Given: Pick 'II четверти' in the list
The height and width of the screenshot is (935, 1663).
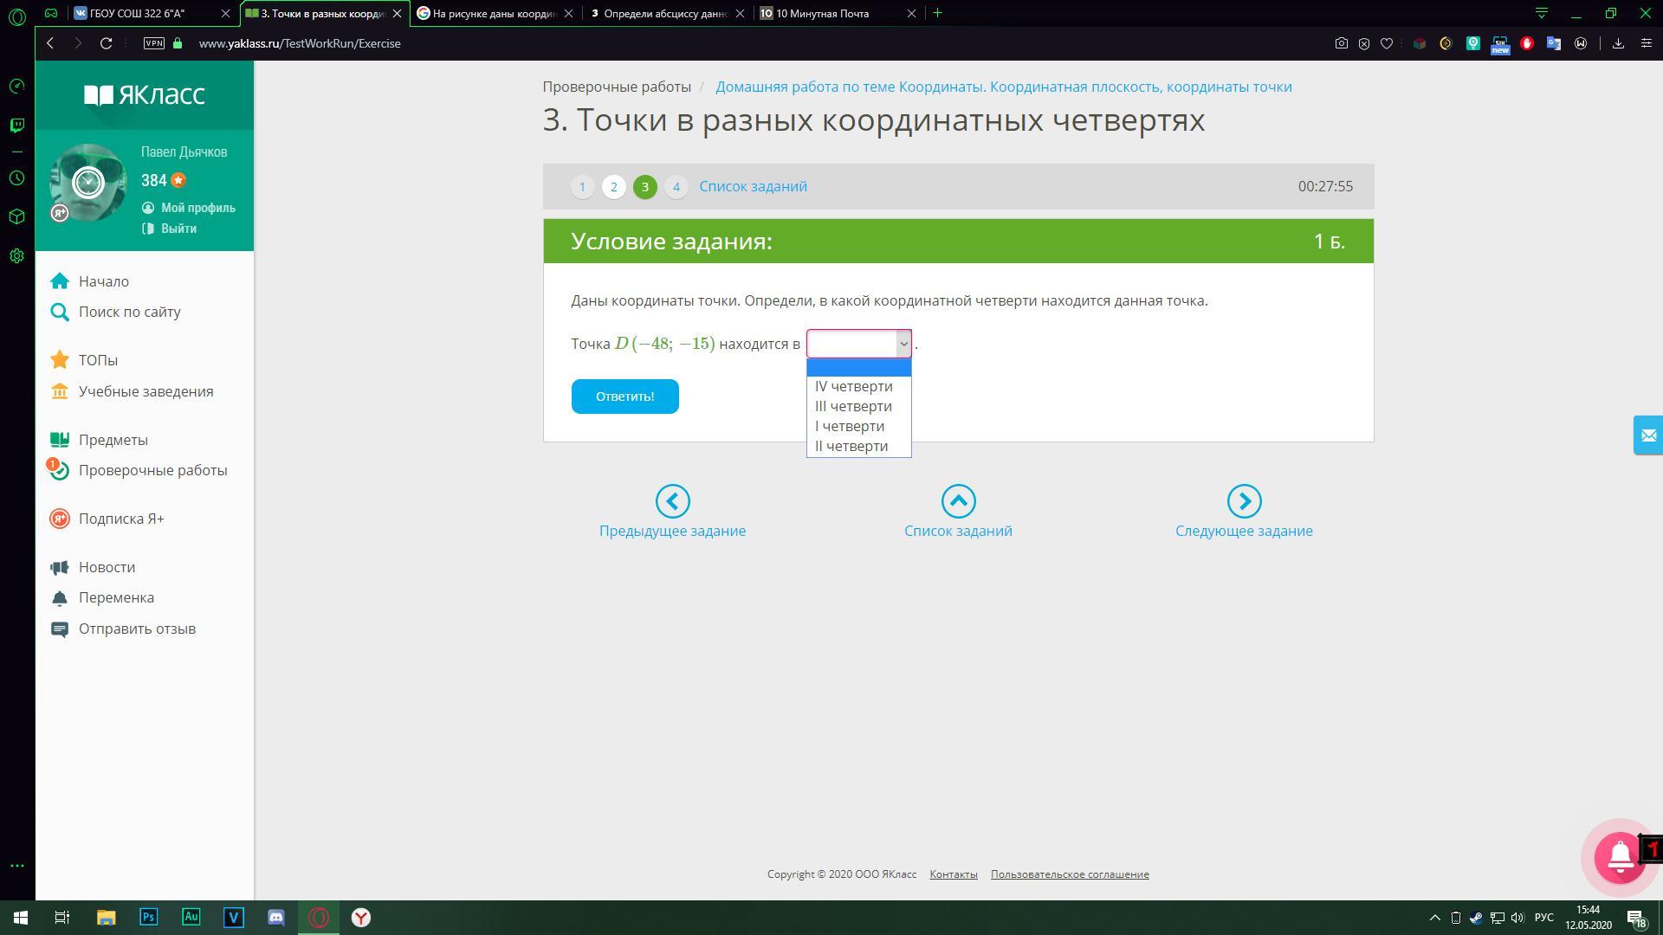Looking at the screenshot, I should pyautogui.click(x=851, y=447).
